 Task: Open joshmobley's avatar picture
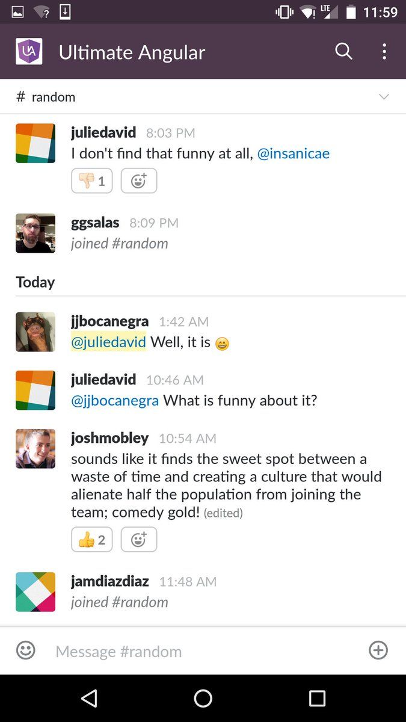click(x=35, y=448)
